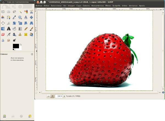
Task: Choose the Eraser tool
Action: click(3, 35)
